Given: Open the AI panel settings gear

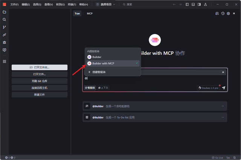Looking at the screenshot, I should point(229,13).
